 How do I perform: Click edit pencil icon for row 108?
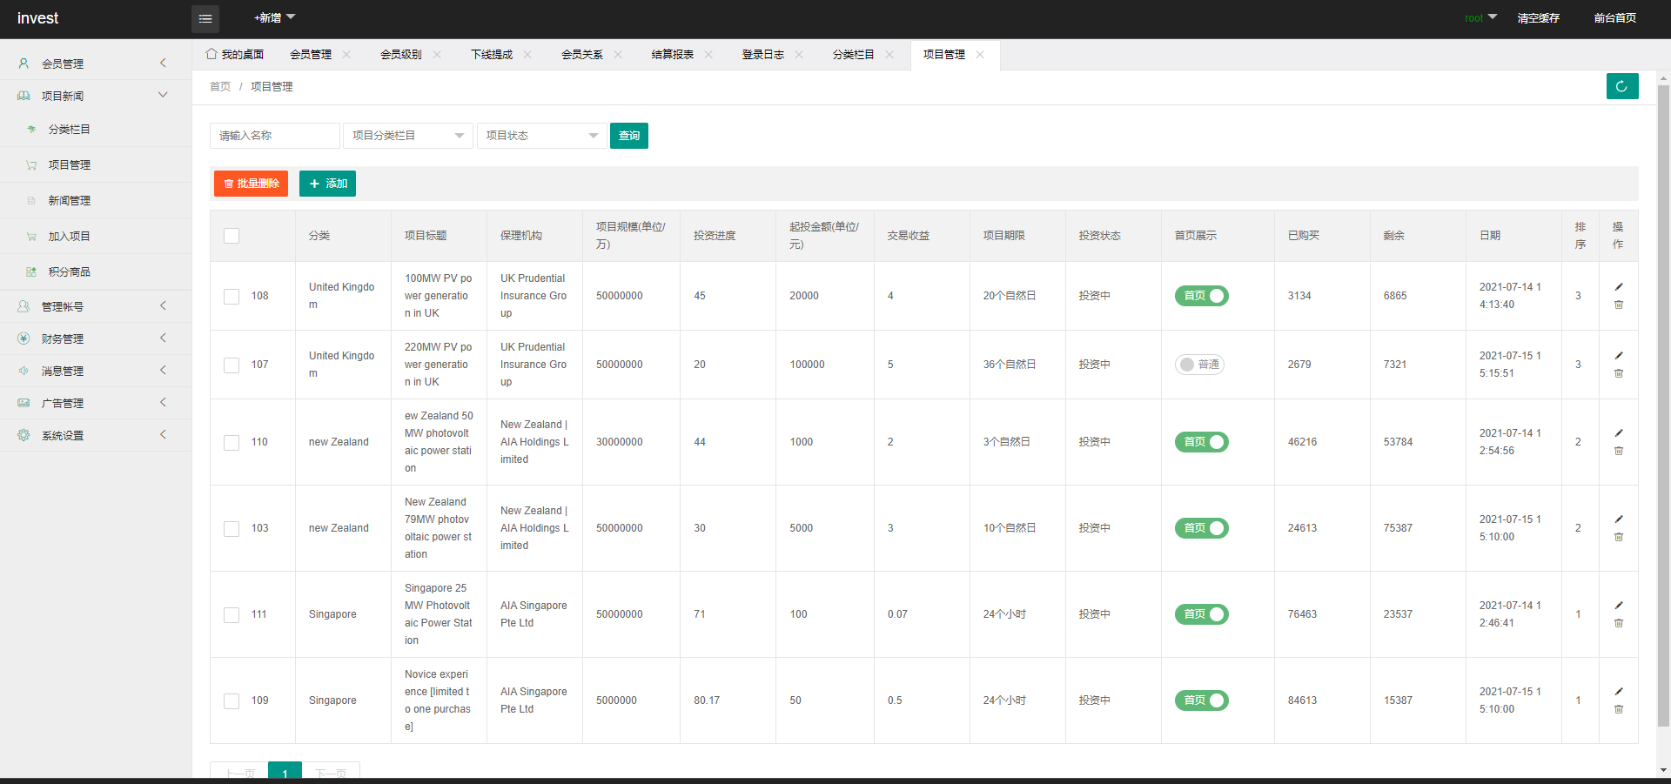(1619, 287)
